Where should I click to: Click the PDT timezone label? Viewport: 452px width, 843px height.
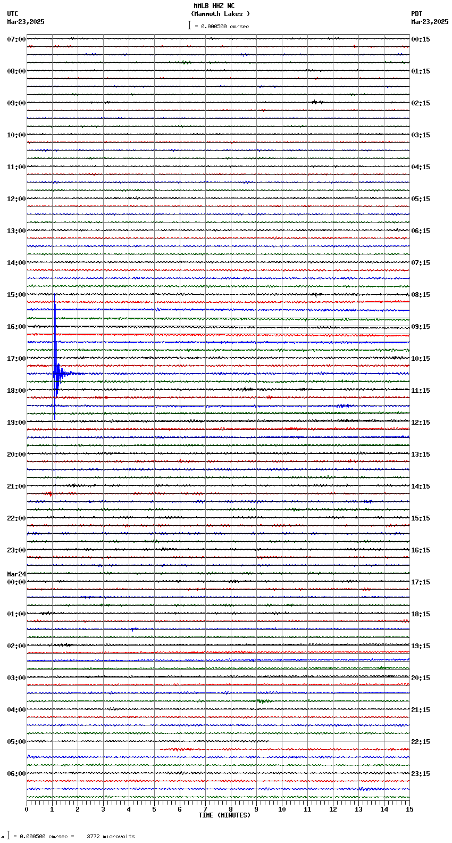pos(416,14)
